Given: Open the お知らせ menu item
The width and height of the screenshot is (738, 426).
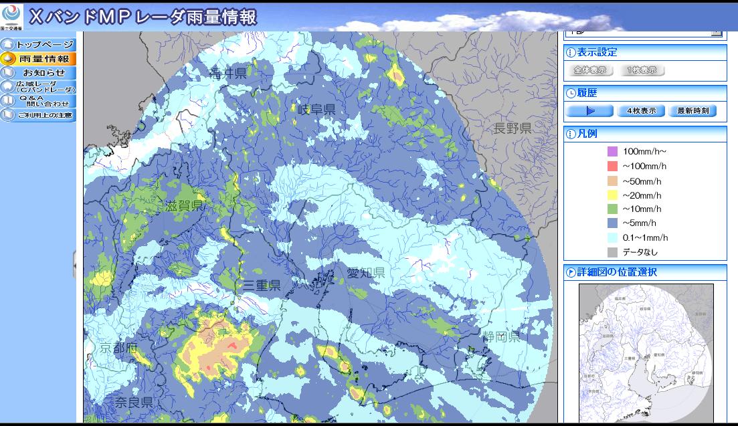Looking at the screenshot, I should point(38,73).
